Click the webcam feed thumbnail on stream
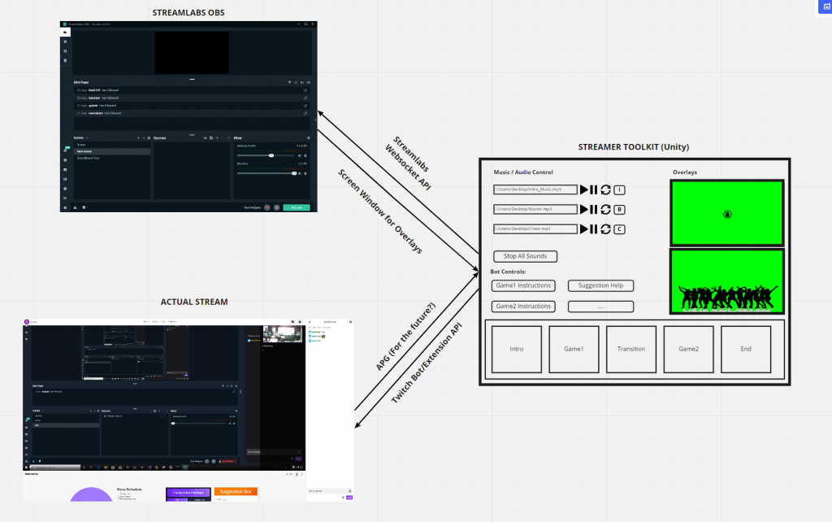Viewport: 832px width, 522px height. point(282,334)
